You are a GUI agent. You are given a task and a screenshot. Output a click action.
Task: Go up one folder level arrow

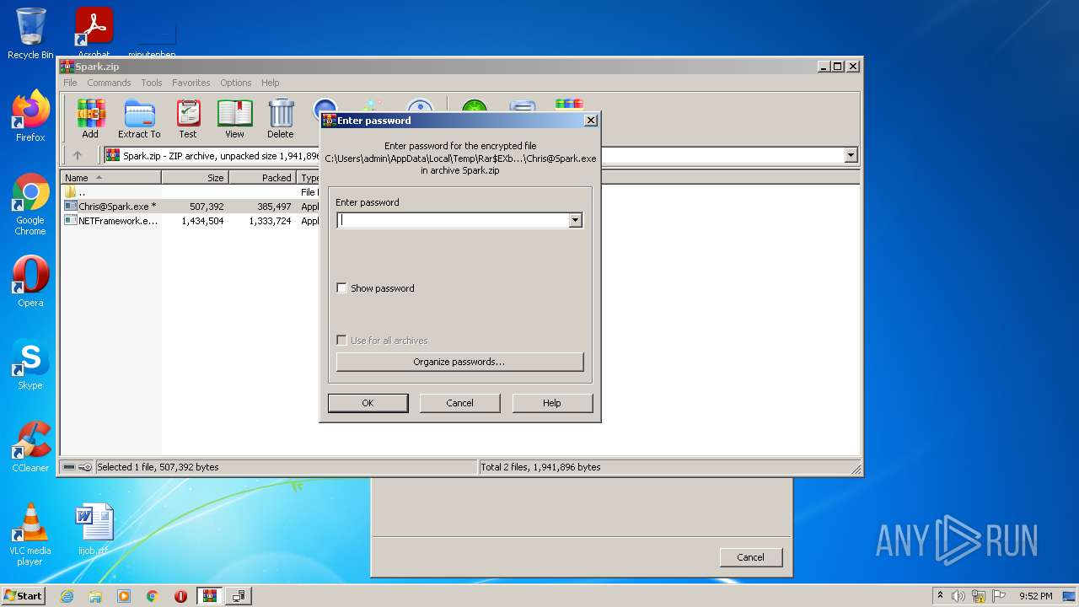[x=78, y=155]
